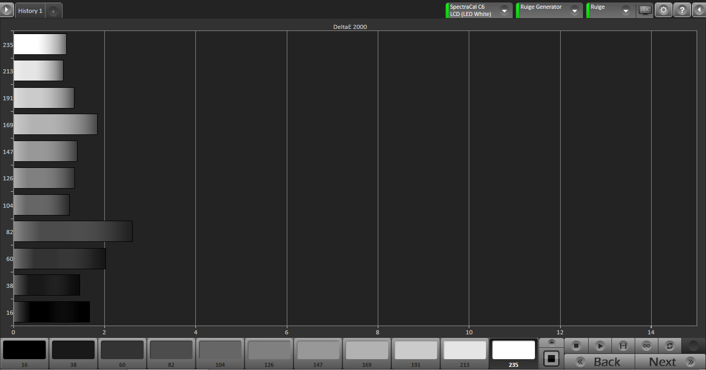706x370 pixels.
Task: Open the DDC display control icon
Action: (x=645, y=10)
